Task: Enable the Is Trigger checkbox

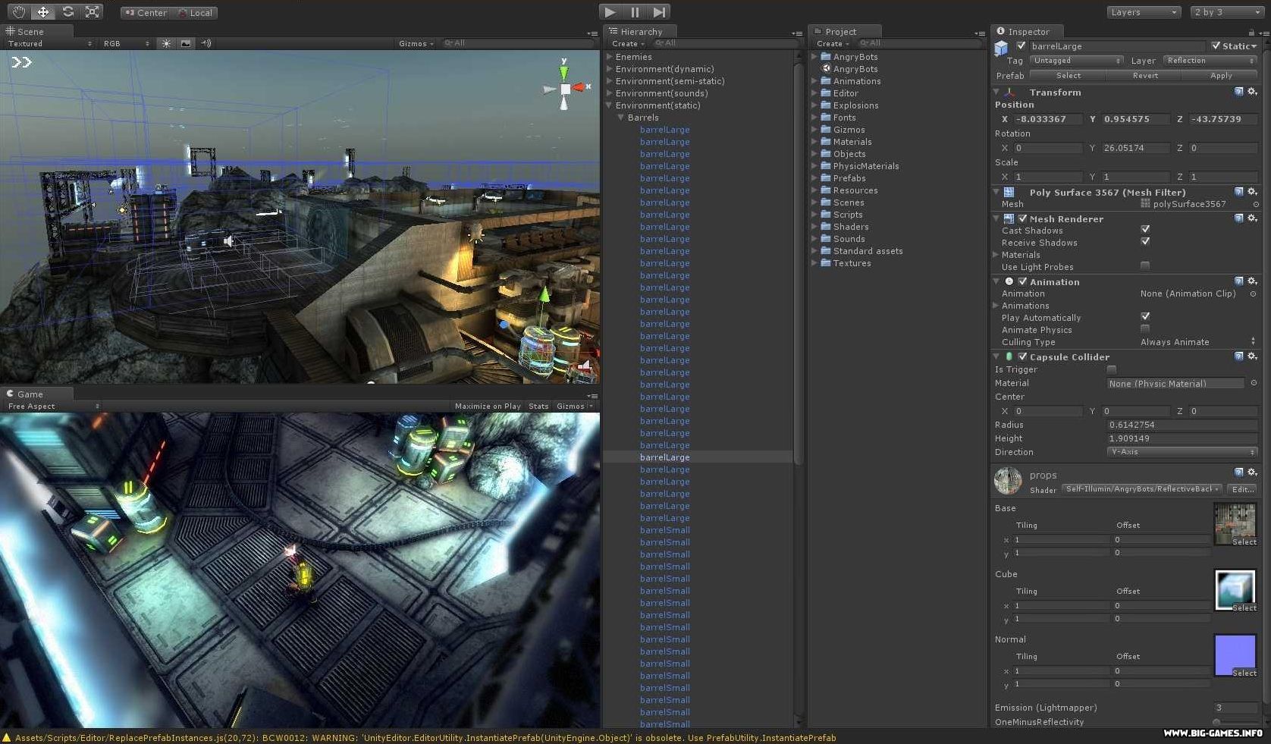Action: (x=1112, y=369)
